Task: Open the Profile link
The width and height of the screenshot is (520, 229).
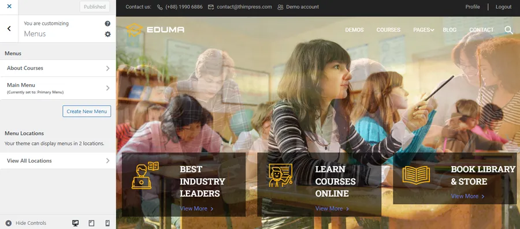Action: coord(473,6)
